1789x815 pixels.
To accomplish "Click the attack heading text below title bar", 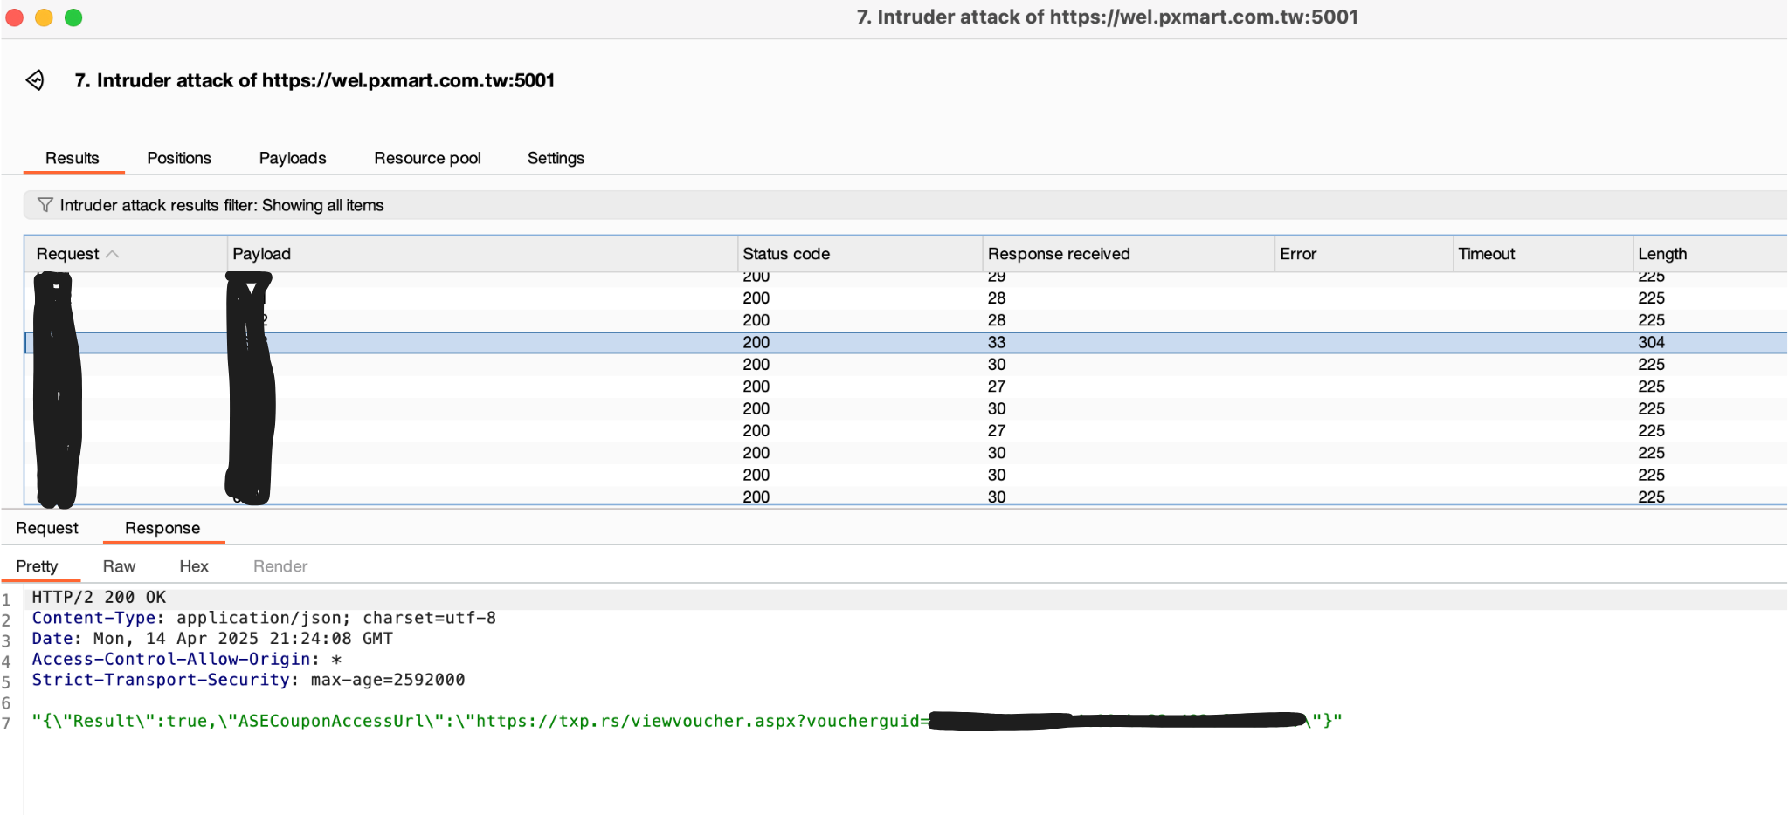I will click(314, 80).
